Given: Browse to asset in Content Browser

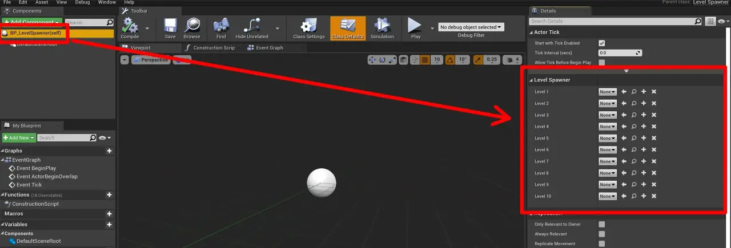Looking at the screenshot, I should coord(192,28).
